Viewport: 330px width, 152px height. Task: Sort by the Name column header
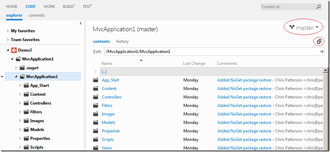coord(107,64)
